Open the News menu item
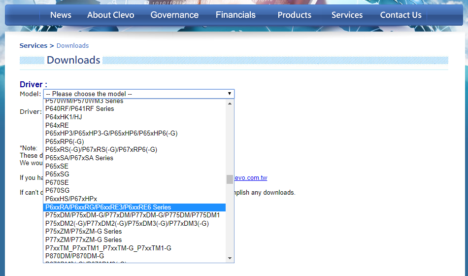The width and height of the screenshot is (468, 276). point(61,15)
